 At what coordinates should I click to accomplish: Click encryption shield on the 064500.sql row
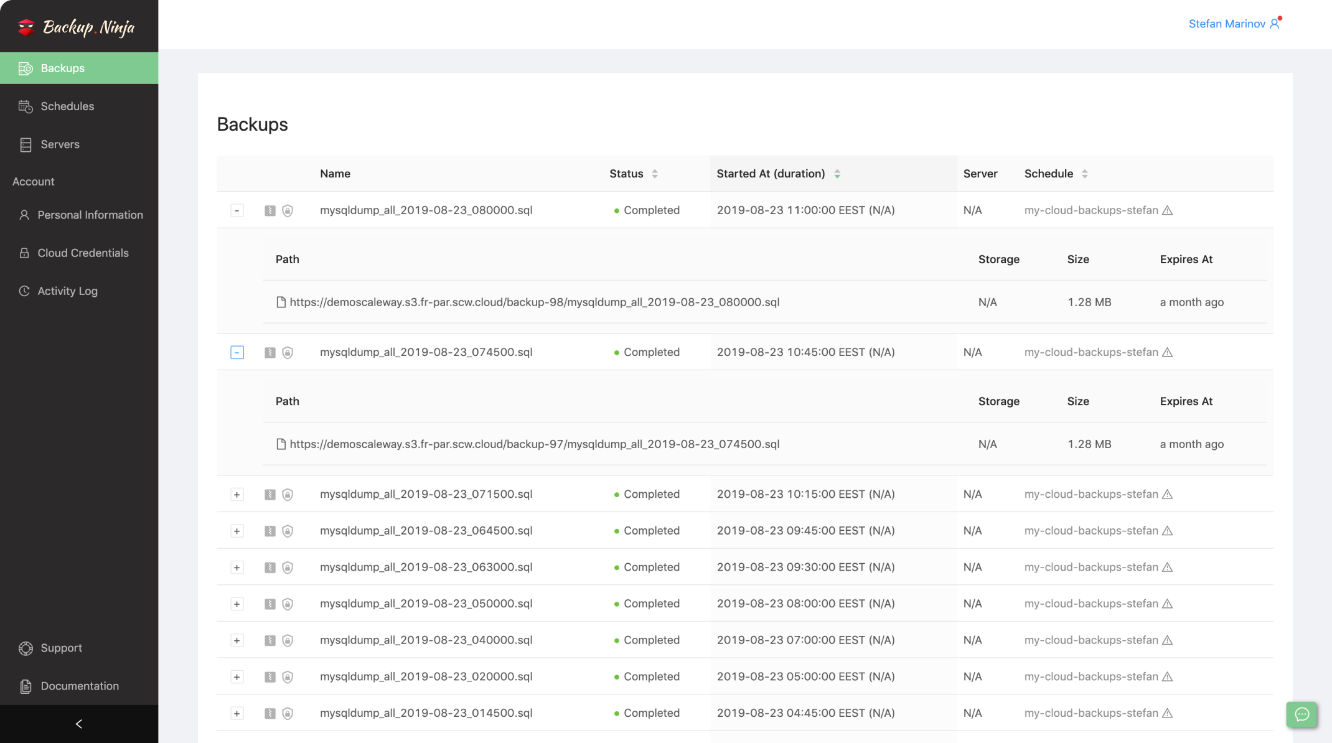288,531
